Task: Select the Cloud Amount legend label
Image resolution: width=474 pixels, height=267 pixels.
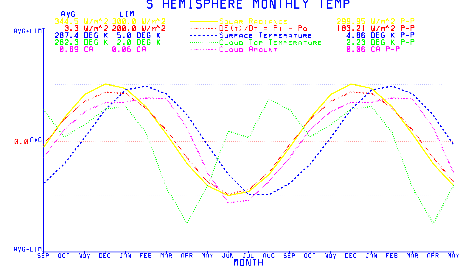Action: 248,50
